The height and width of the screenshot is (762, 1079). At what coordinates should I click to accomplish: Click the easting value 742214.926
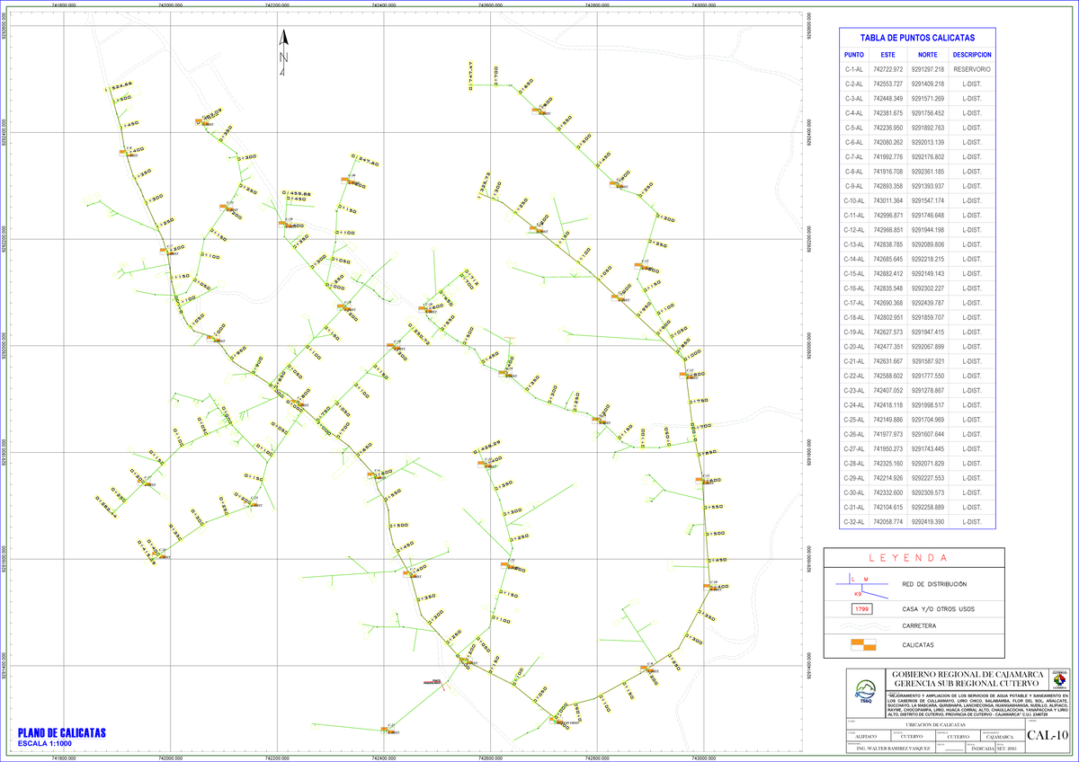tap(888, 477)
